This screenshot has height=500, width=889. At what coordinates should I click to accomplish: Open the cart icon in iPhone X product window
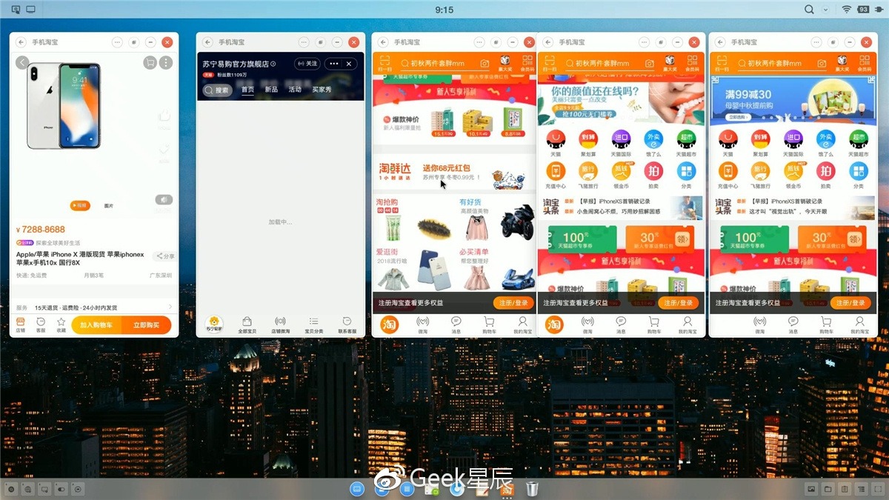pos(150,63)
